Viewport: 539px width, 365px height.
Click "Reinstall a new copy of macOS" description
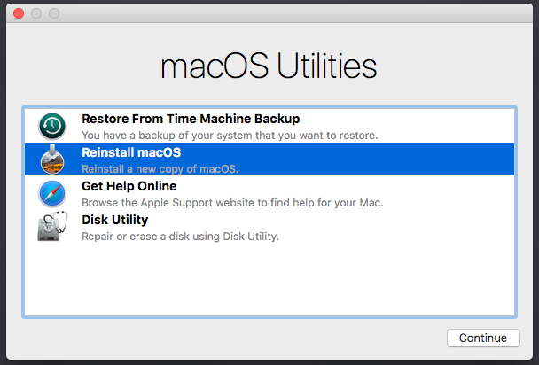tap(160, 168)
